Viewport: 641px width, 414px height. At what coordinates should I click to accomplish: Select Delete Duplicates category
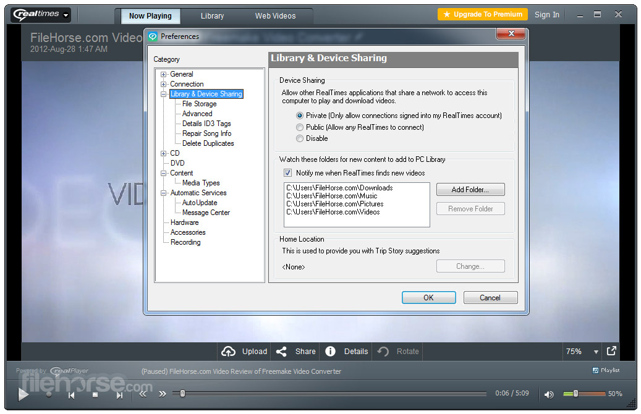(x=208, y=143)
